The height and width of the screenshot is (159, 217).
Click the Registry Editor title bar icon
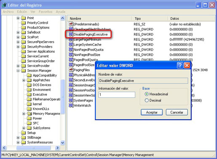click(x=4, y=5)
